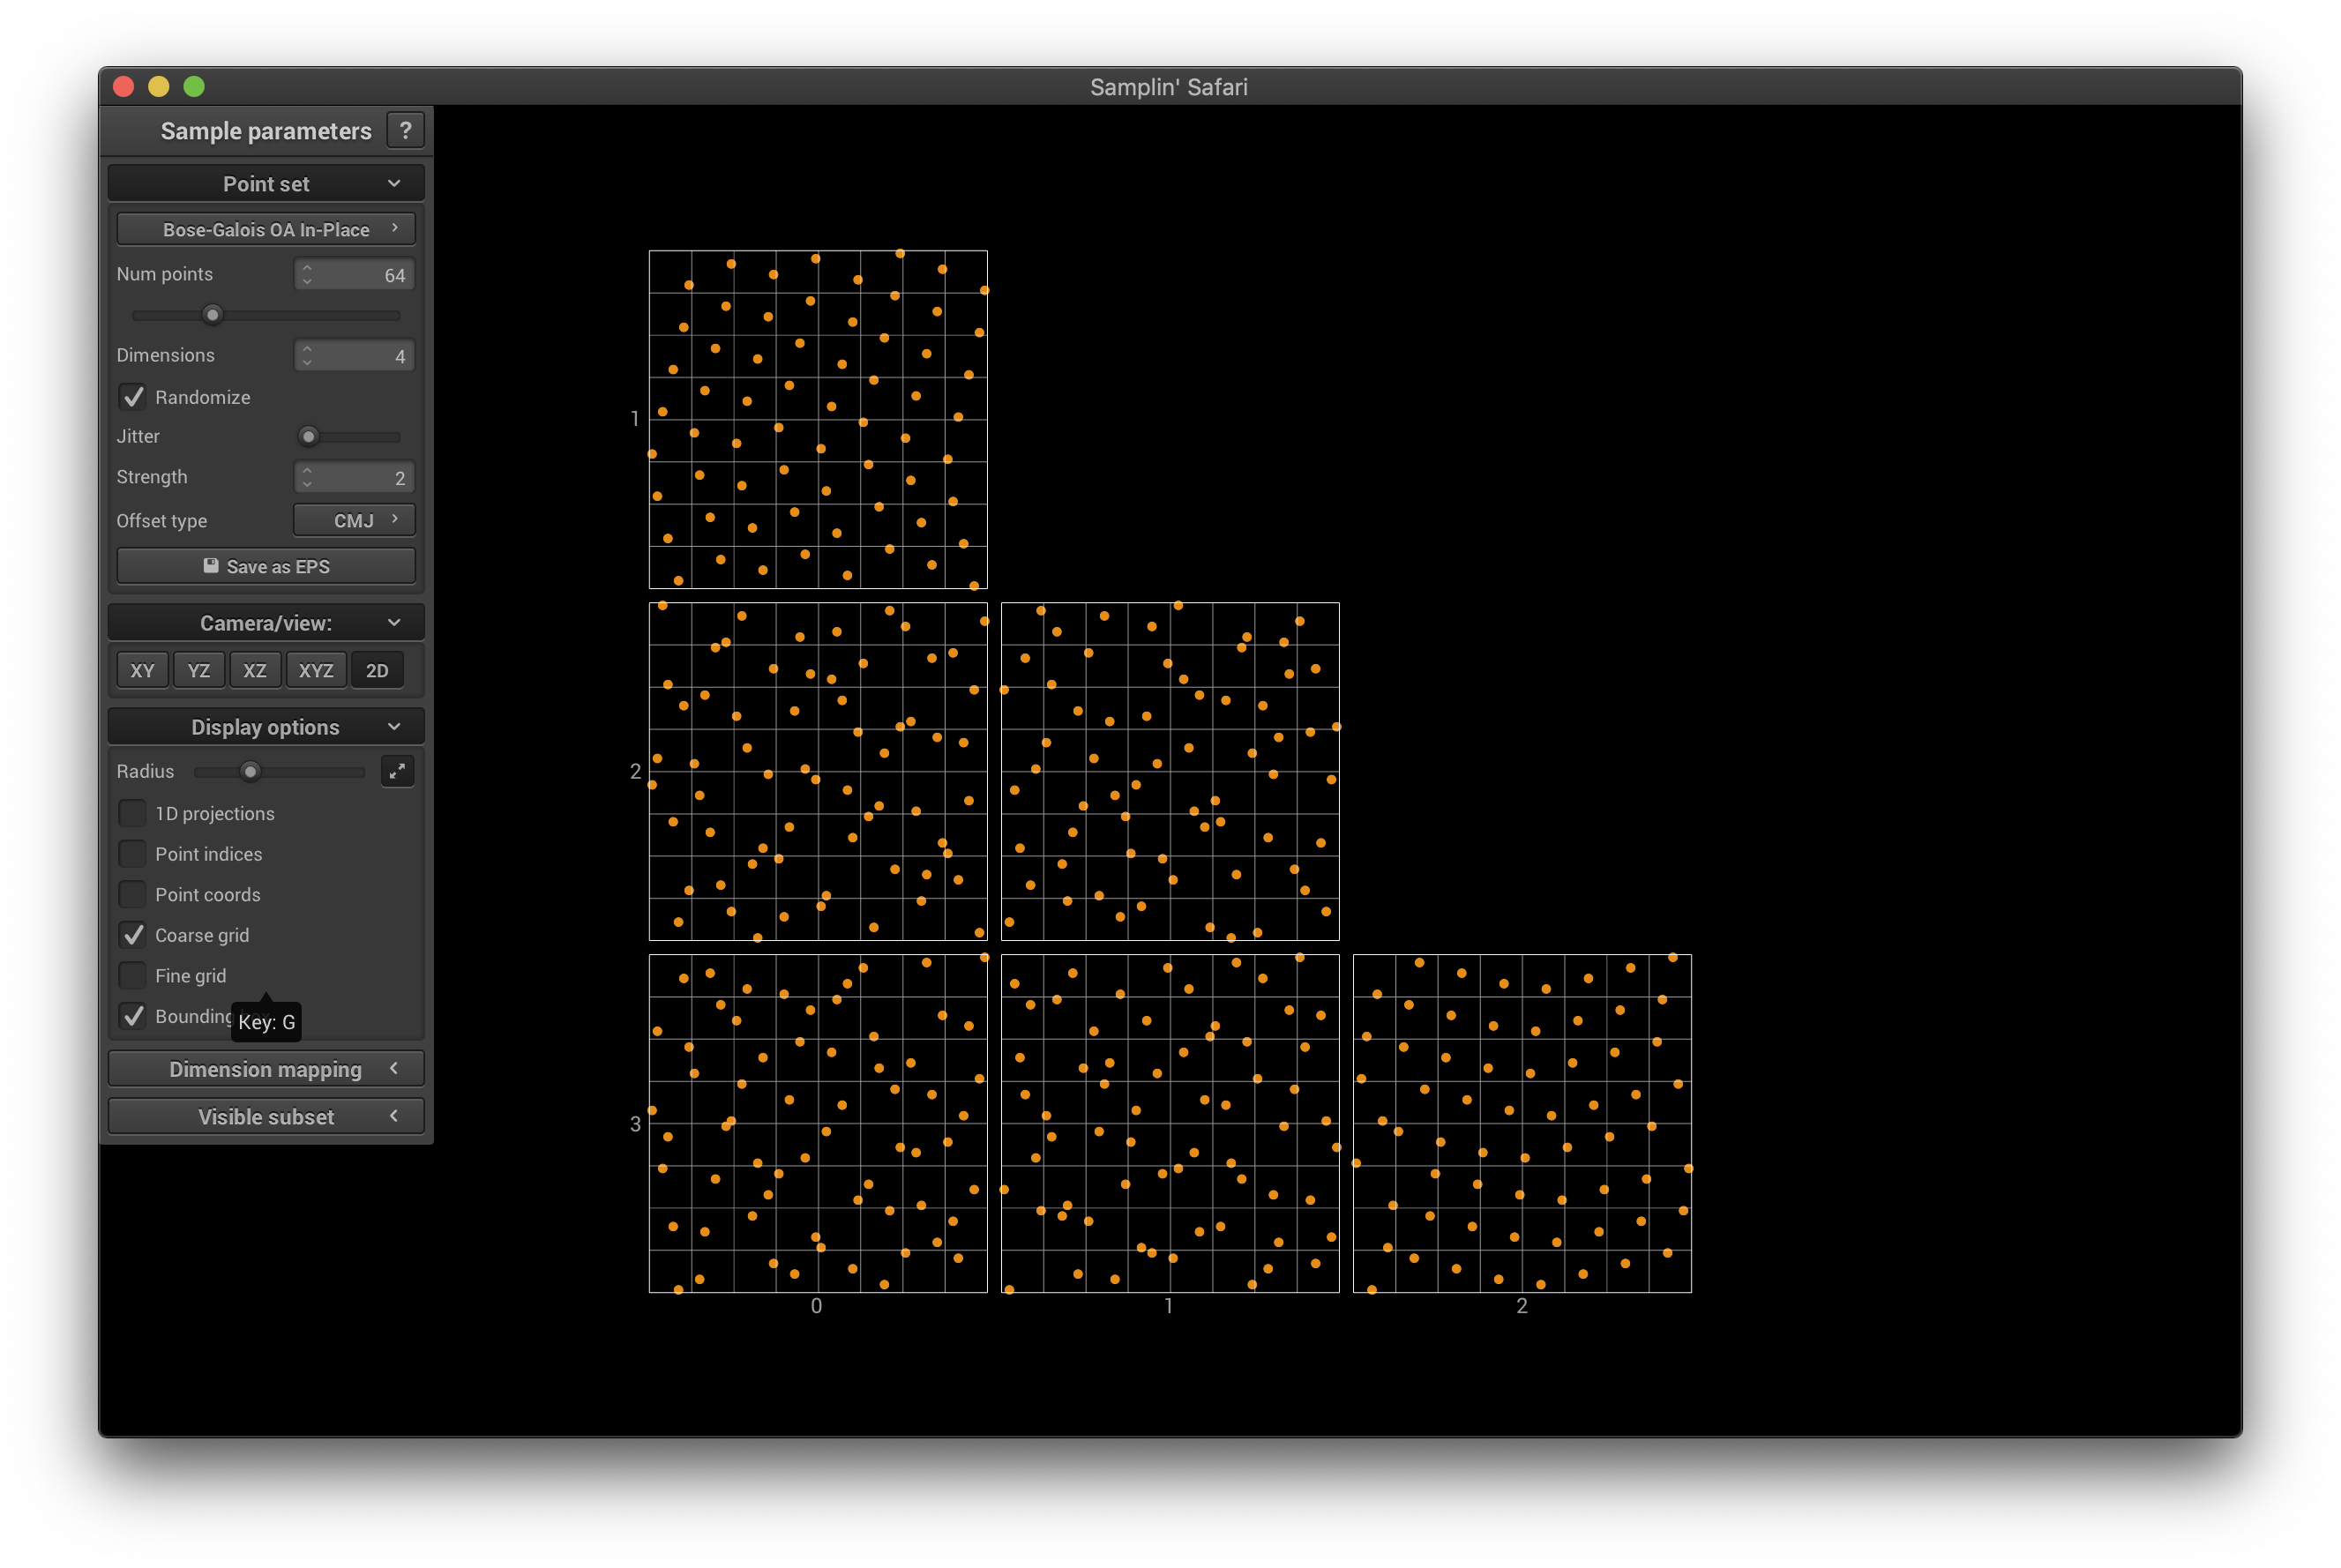Increment the Num points stepper arrow
Viewport: 2341px width, 1568px height.
(x=307, y=267)
